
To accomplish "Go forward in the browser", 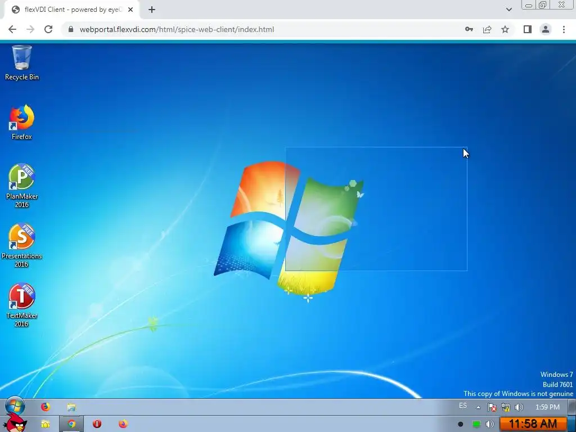I will [x=30, y=29].
